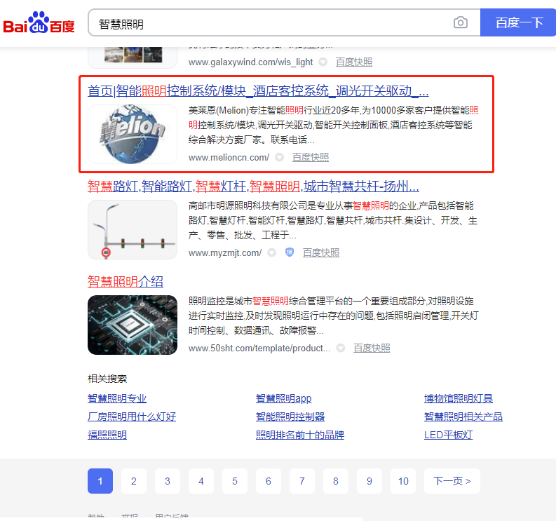Go to results page 10
Screen dimensions: 556x521
point(403,481)
